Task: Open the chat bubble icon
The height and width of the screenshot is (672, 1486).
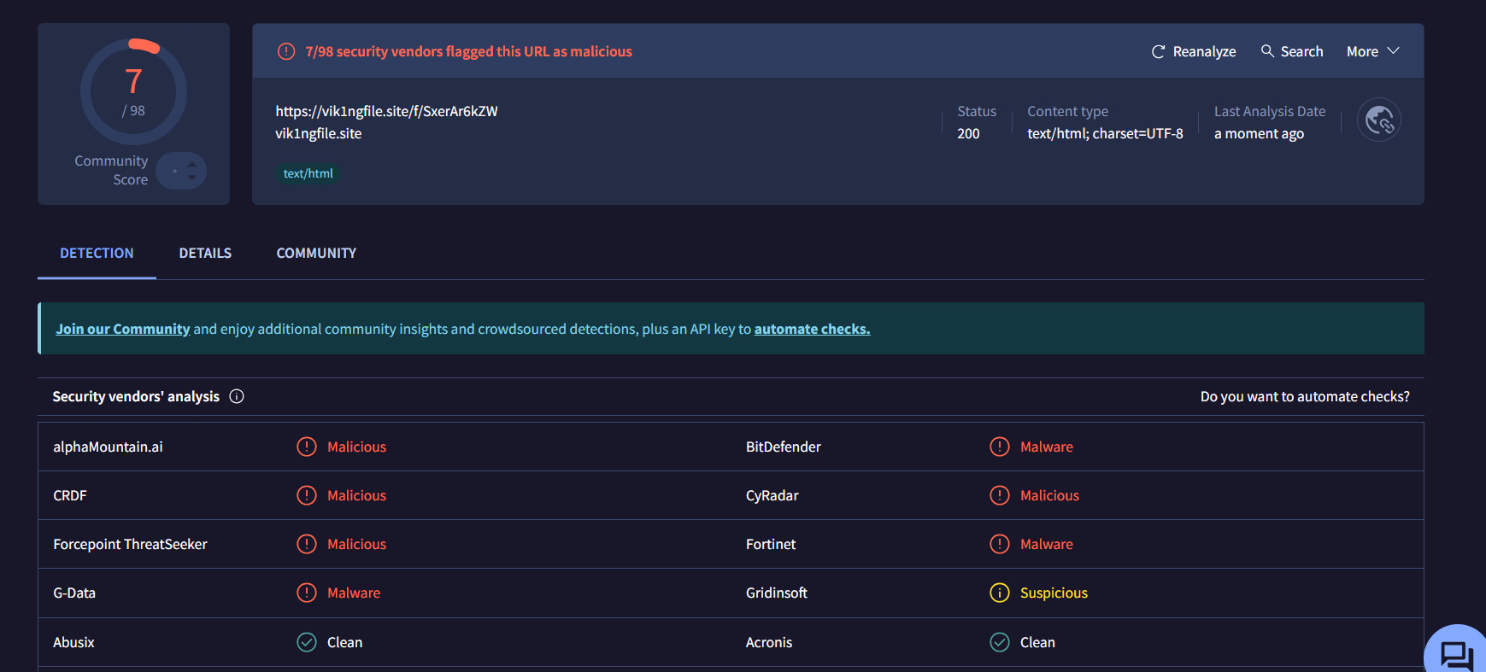Action: 1456,655
